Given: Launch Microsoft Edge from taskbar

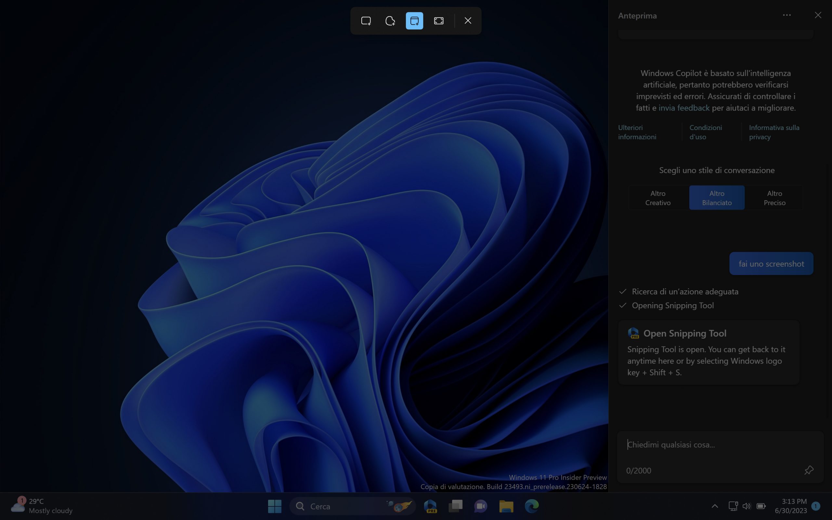Looking at the screenshot, I should [x=531, y=506].
